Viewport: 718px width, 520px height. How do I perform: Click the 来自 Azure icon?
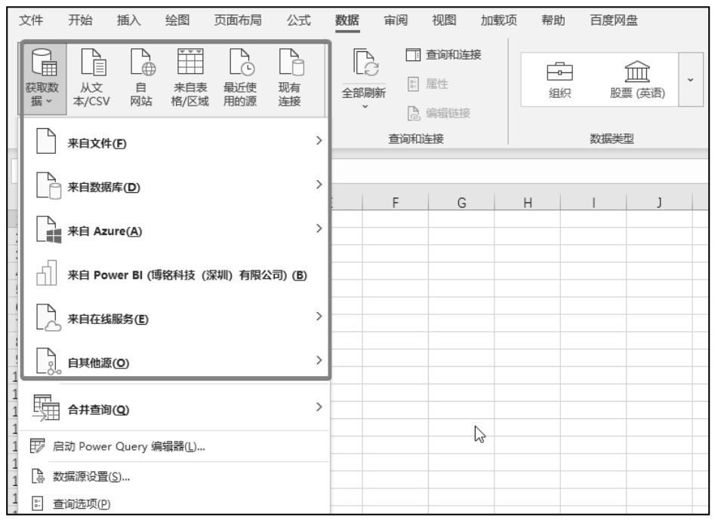coord(48,229)
